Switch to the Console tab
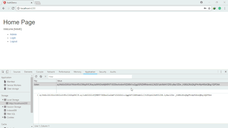228x128 pixels. pyautogui.click(x=40, y=72)
